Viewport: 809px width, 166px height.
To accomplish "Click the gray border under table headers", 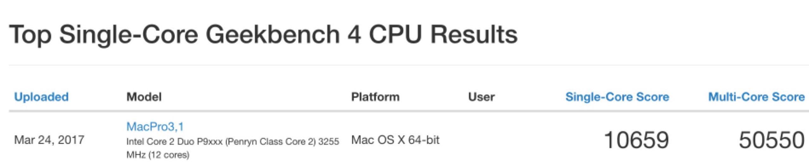I will 408,111.
